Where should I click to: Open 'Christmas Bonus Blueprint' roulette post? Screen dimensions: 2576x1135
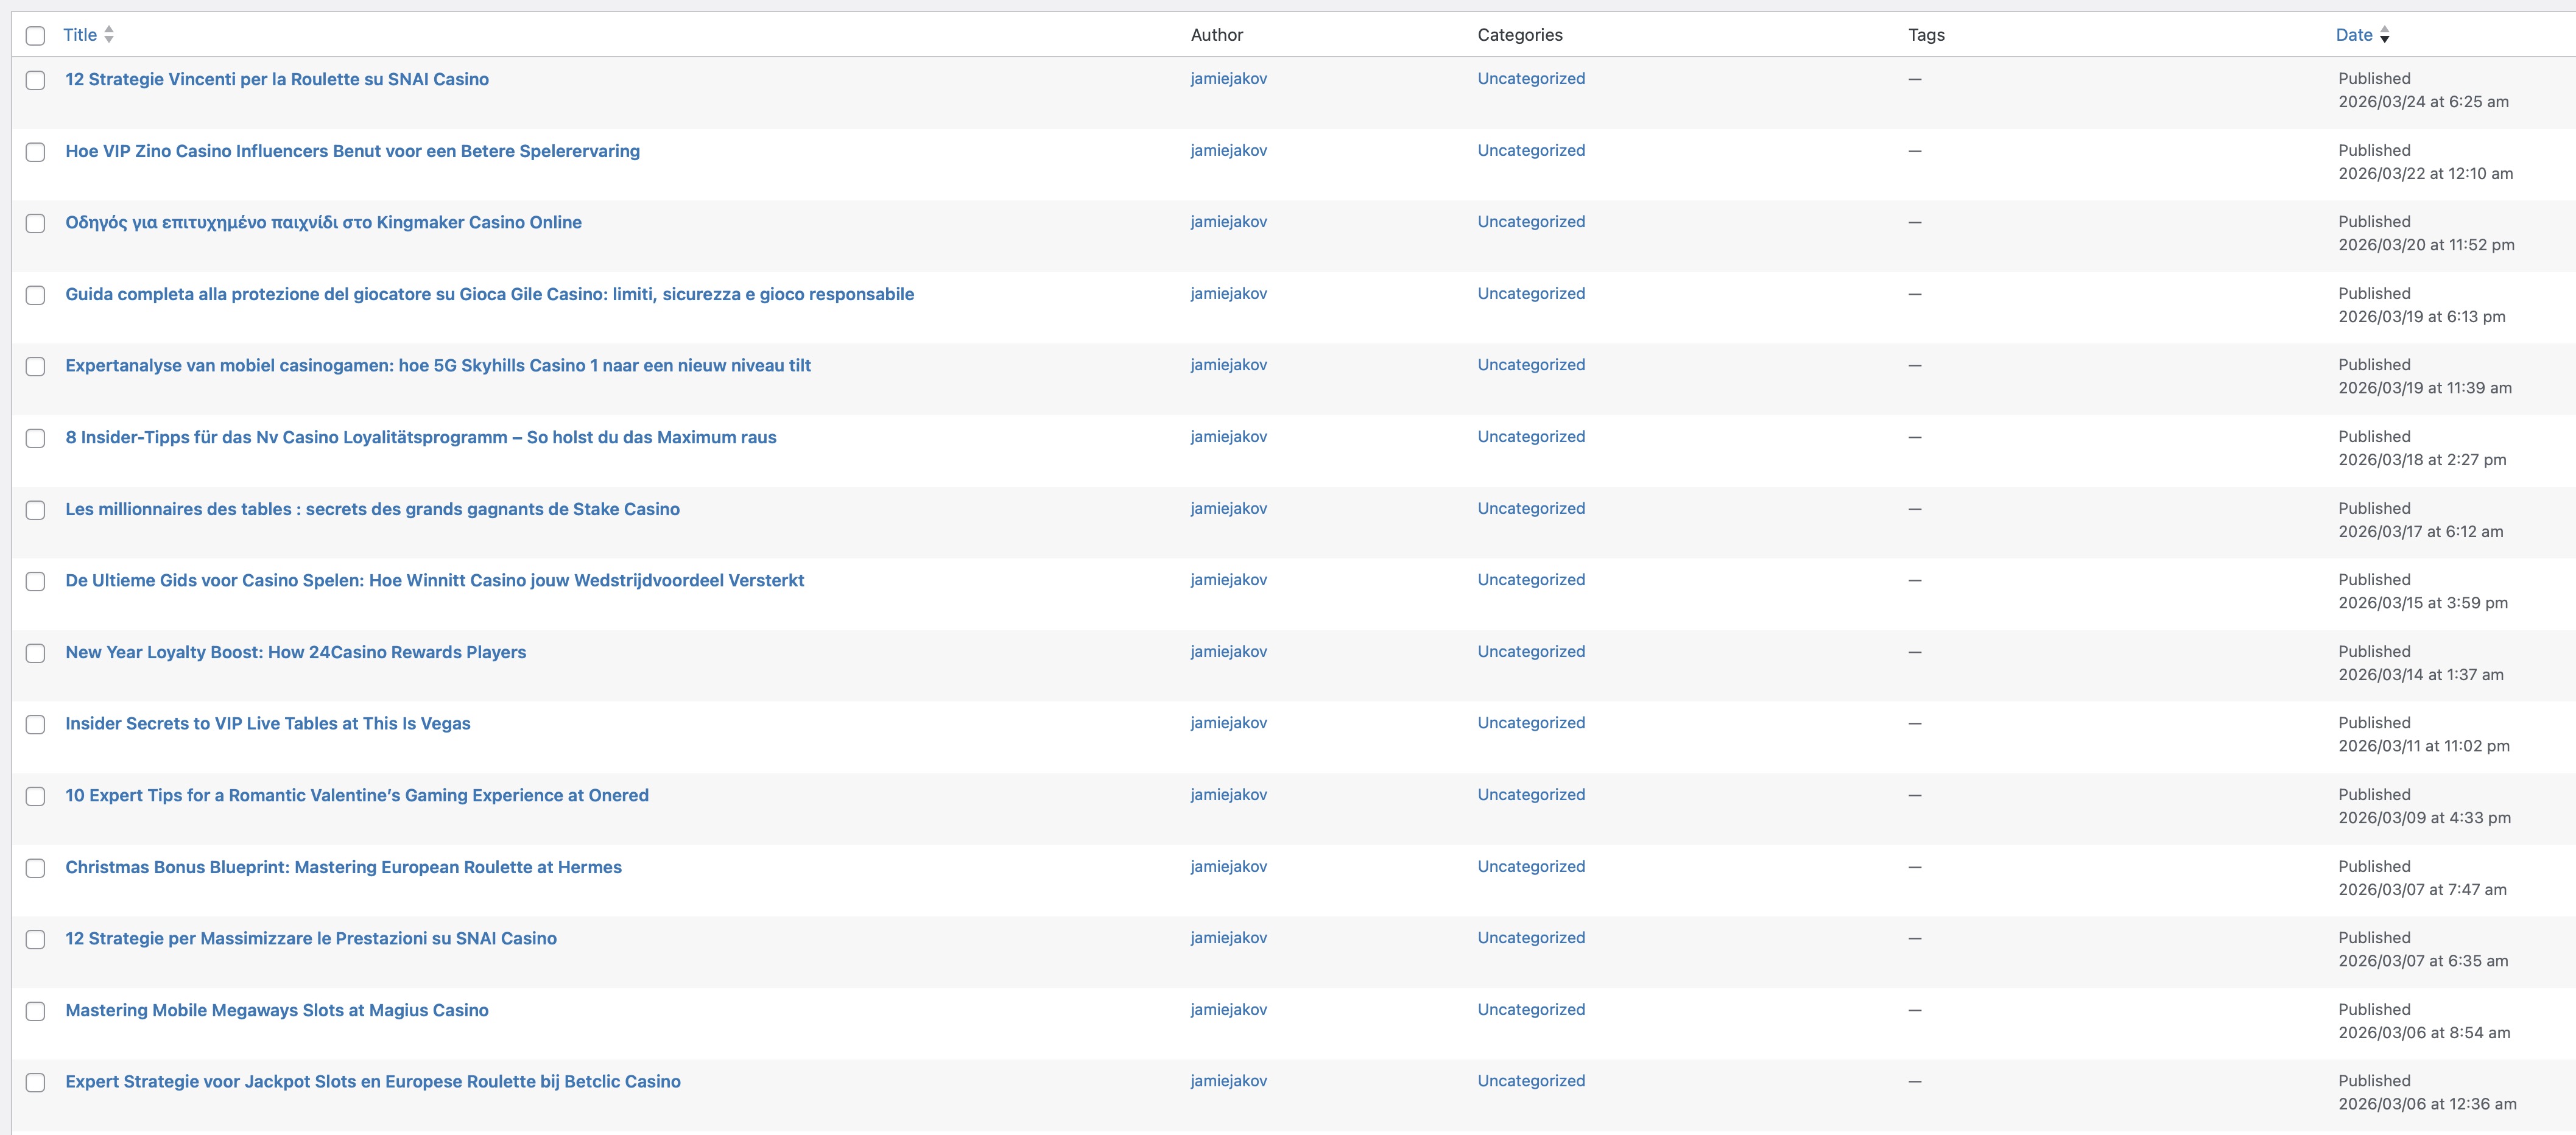pyautogui.click(x=343, y=867)
